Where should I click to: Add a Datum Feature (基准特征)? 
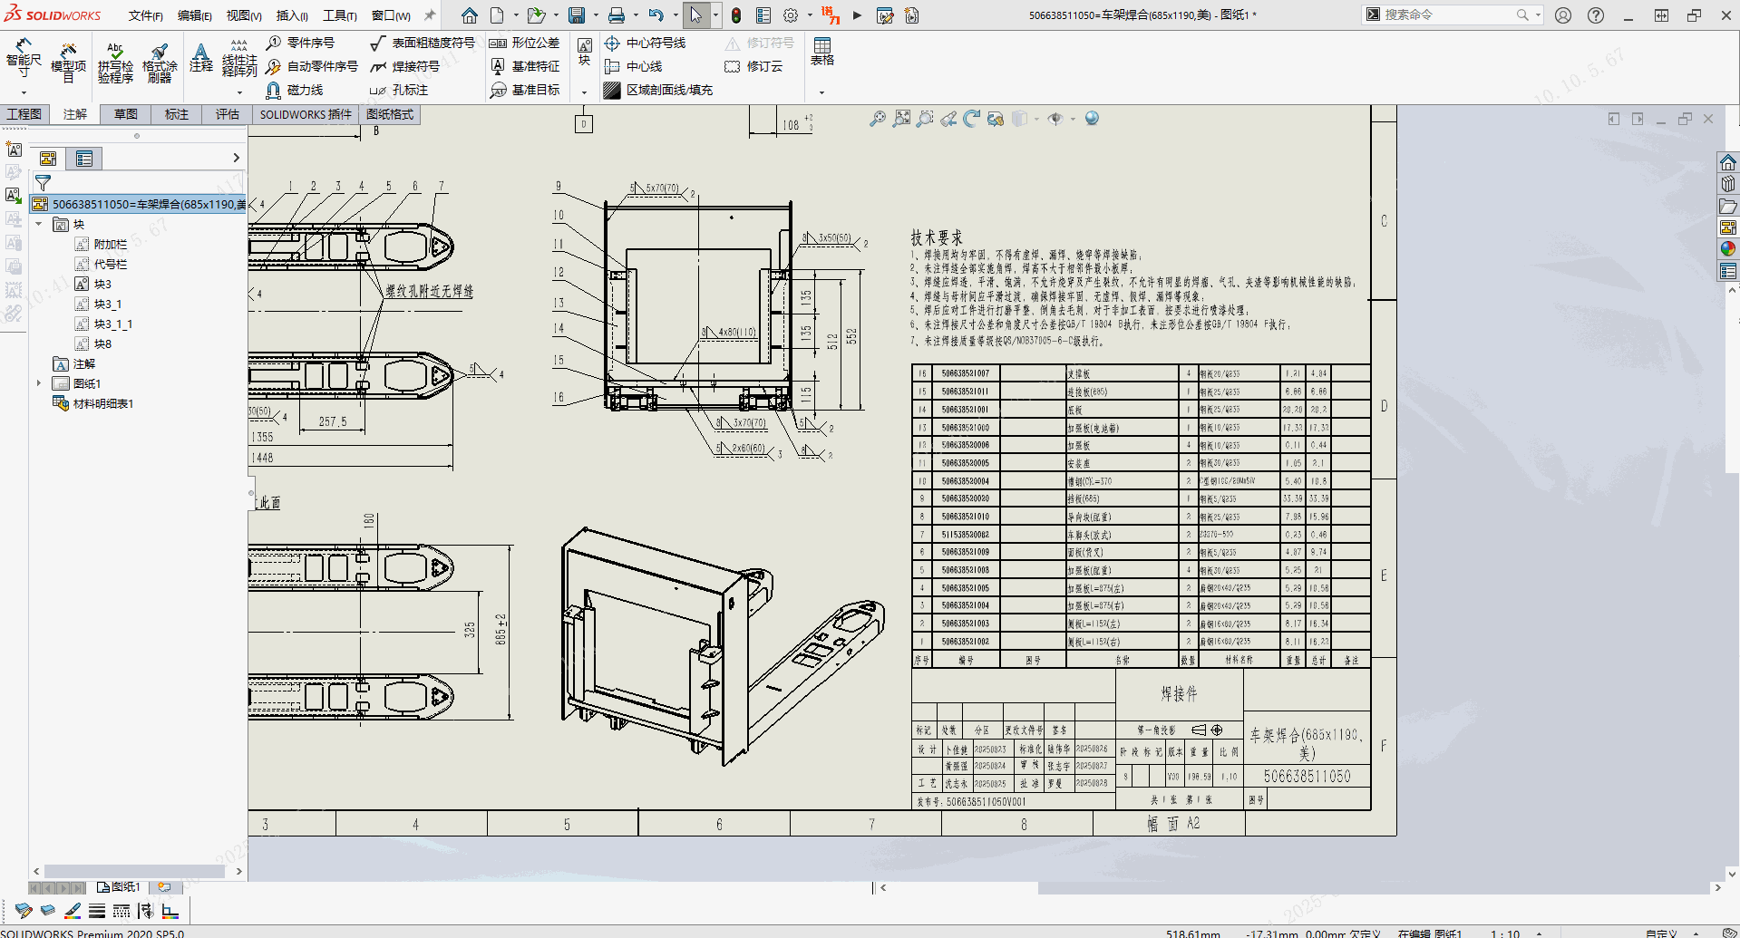525,66
